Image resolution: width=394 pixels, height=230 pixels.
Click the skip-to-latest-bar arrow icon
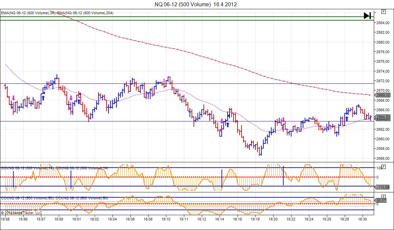[367, 16]
